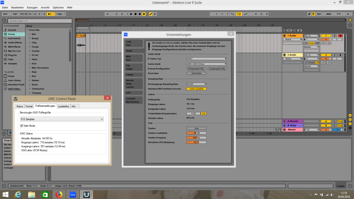The height and width of the screenshot is (199, 354).
Task: Toggle the Punch-Out switch
Action: (x=246, y=14)
